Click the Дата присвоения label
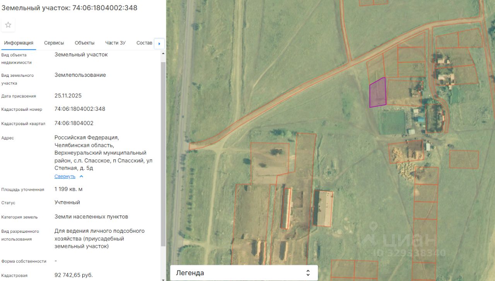Image resolution: width=495 pixels, height=281 pixels. [19, 96]
